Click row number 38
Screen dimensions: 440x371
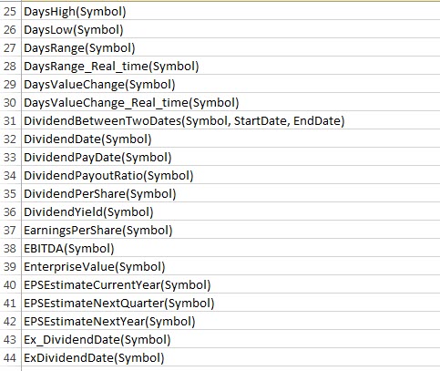click(10, 248)
